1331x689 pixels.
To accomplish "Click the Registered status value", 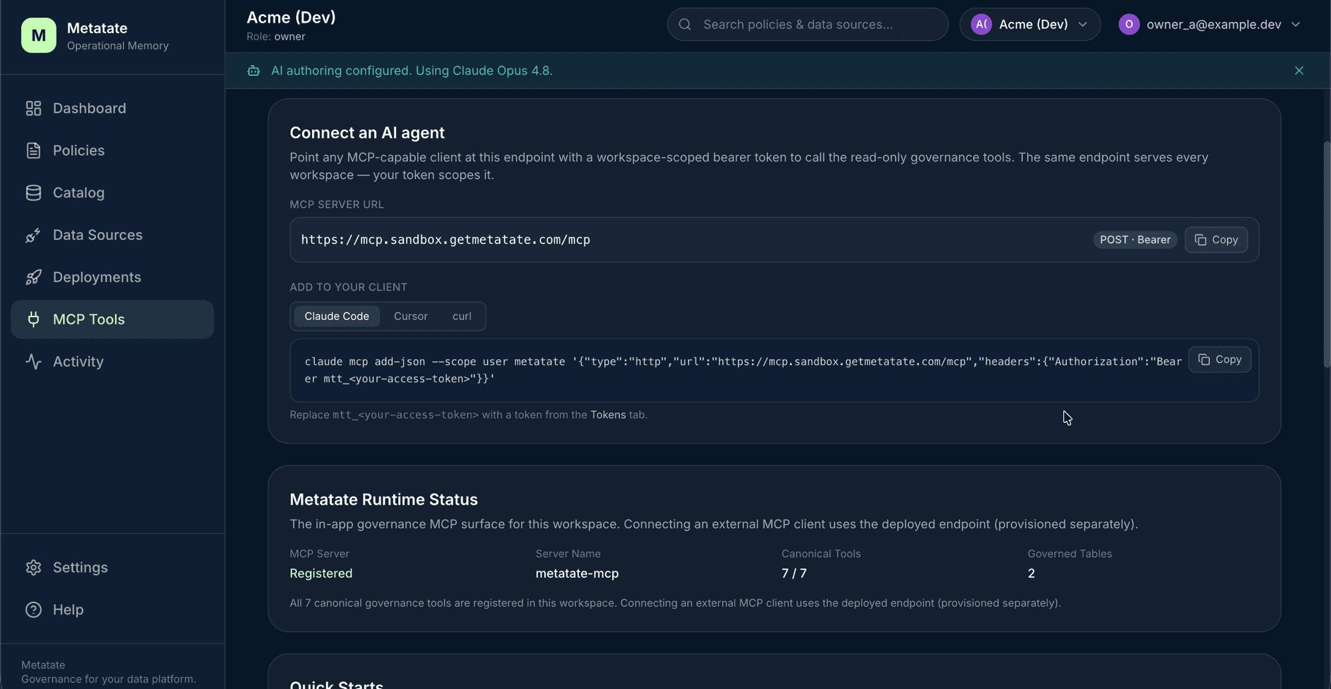I will click(321, 573).
